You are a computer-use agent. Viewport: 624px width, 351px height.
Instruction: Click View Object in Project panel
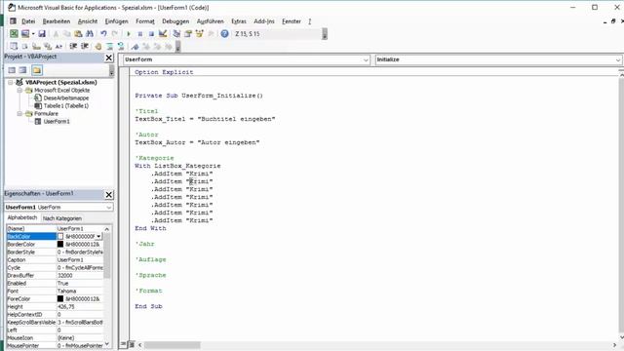[23, 70]
